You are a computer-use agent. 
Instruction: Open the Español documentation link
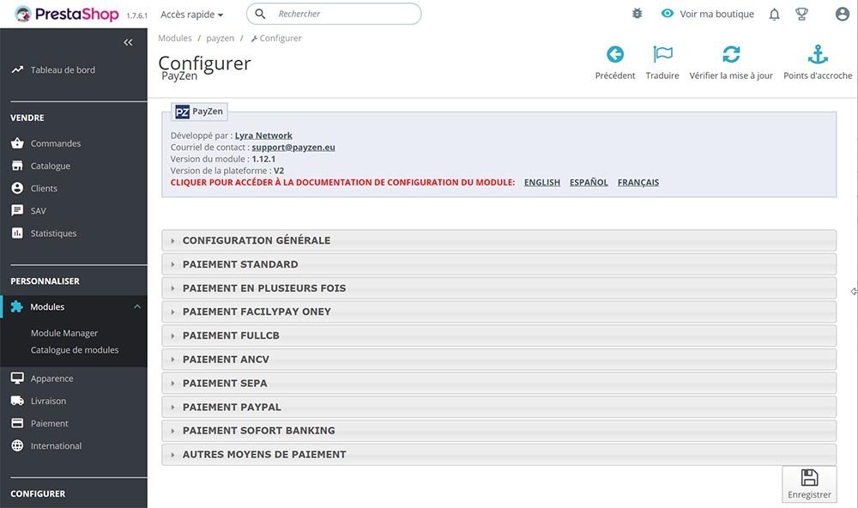point(589,182)
